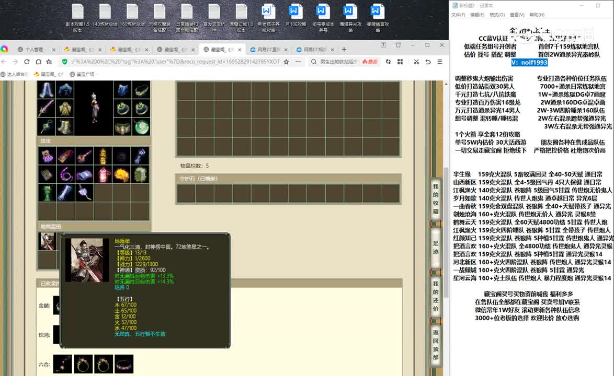Open the 160炼狱总结 desktop file
614x376 pixels.
(132, 16)
